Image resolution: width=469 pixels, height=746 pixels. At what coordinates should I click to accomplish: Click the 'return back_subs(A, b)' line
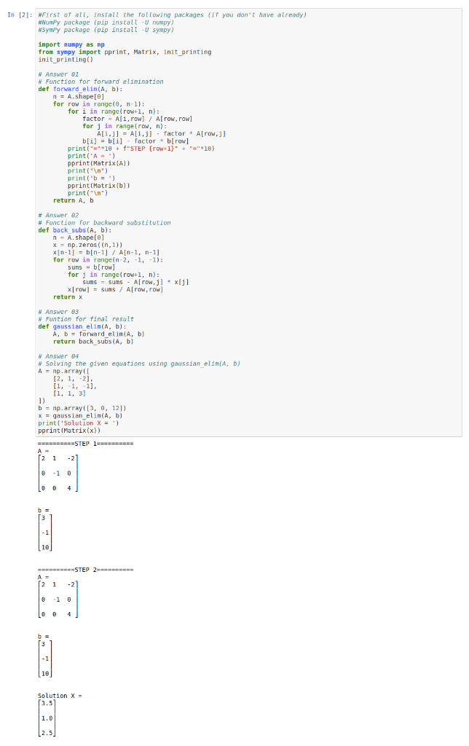point(93,342)
